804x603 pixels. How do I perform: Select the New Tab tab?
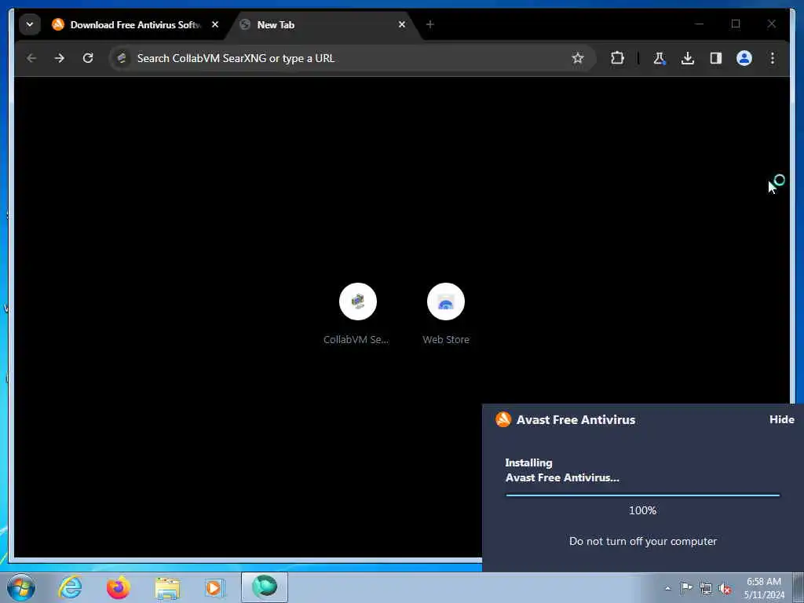[323, 24]
